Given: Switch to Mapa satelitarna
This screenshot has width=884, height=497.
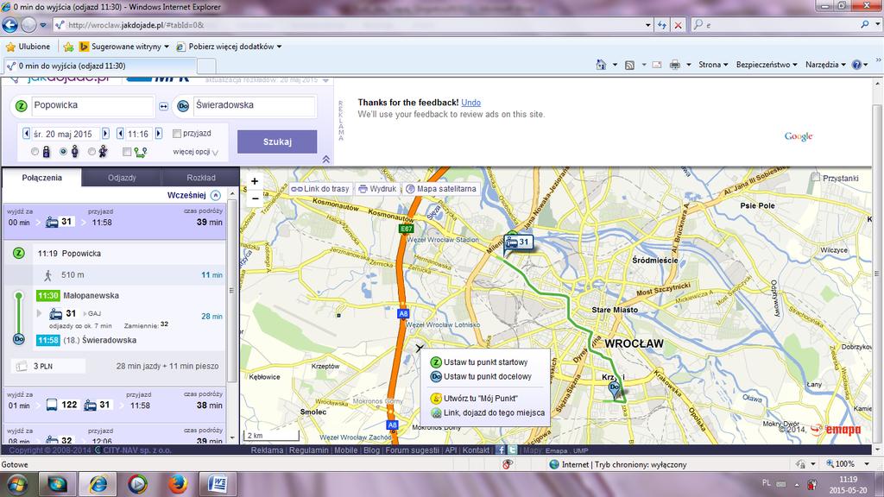Looking at the screenshot, I should (x=441, y=189).
